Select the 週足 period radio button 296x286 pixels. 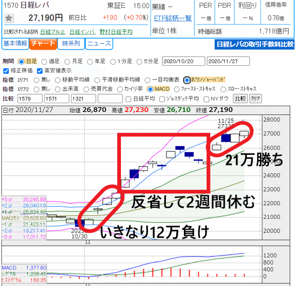pos(44,62)
